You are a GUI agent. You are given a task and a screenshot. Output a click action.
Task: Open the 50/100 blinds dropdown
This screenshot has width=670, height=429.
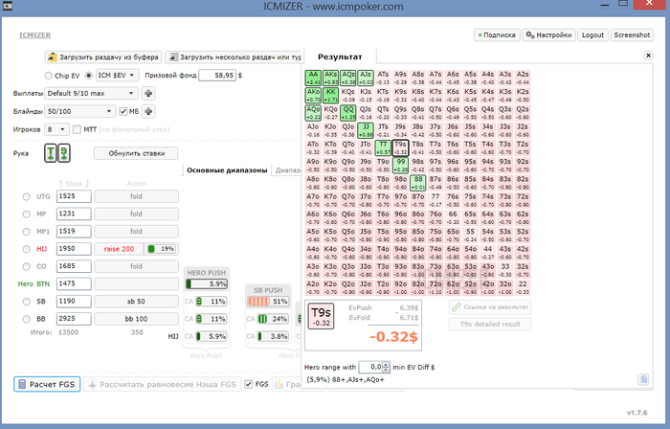click(x=80, y=111)
